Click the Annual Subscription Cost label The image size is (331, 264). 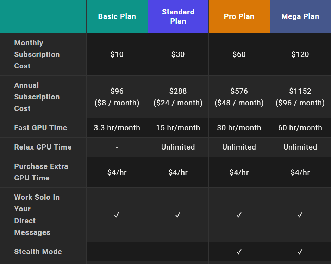point(37,97)
